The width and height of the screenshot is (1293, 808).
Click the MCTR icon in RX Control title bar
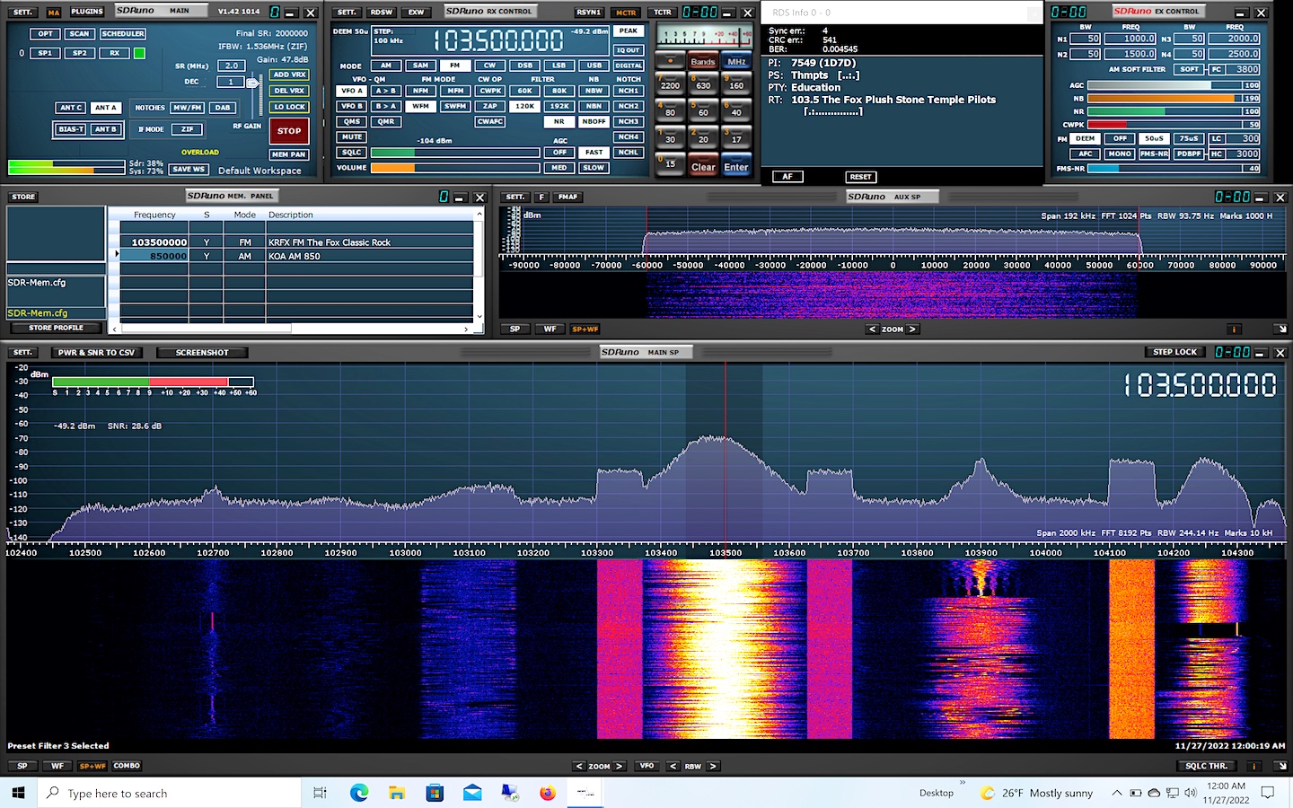[625, 12]
